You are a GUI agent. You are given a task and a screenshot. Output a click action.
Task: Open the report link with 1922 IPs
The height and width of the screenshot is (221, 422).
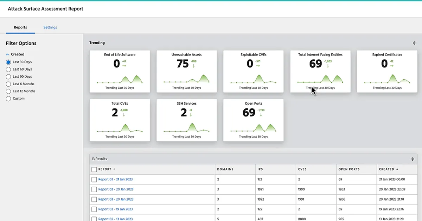tap(116, 199)
